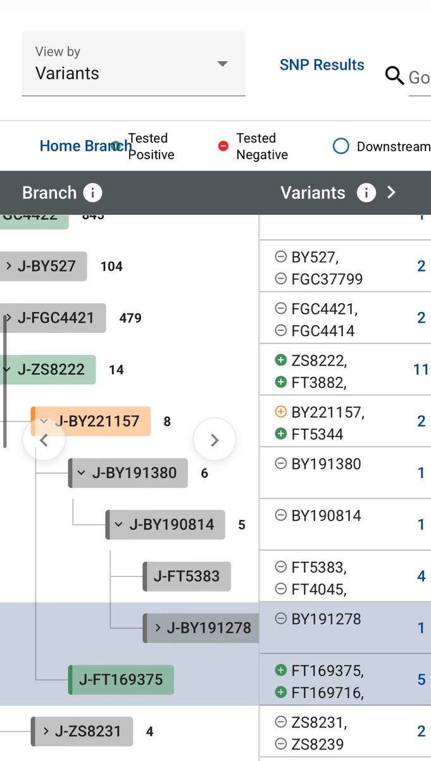The image size is (431, 761).
Task: Collapse the J-BY191380 branch
Action: 81,473
